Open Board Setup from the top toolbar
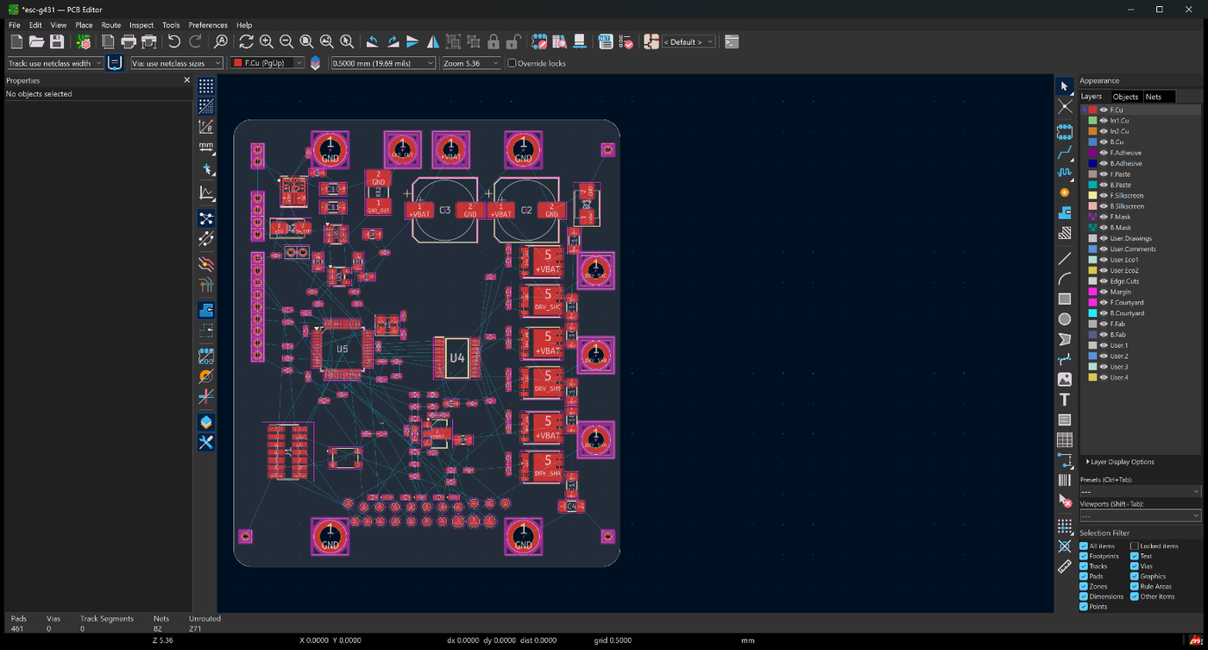 [x=84, y=41]
